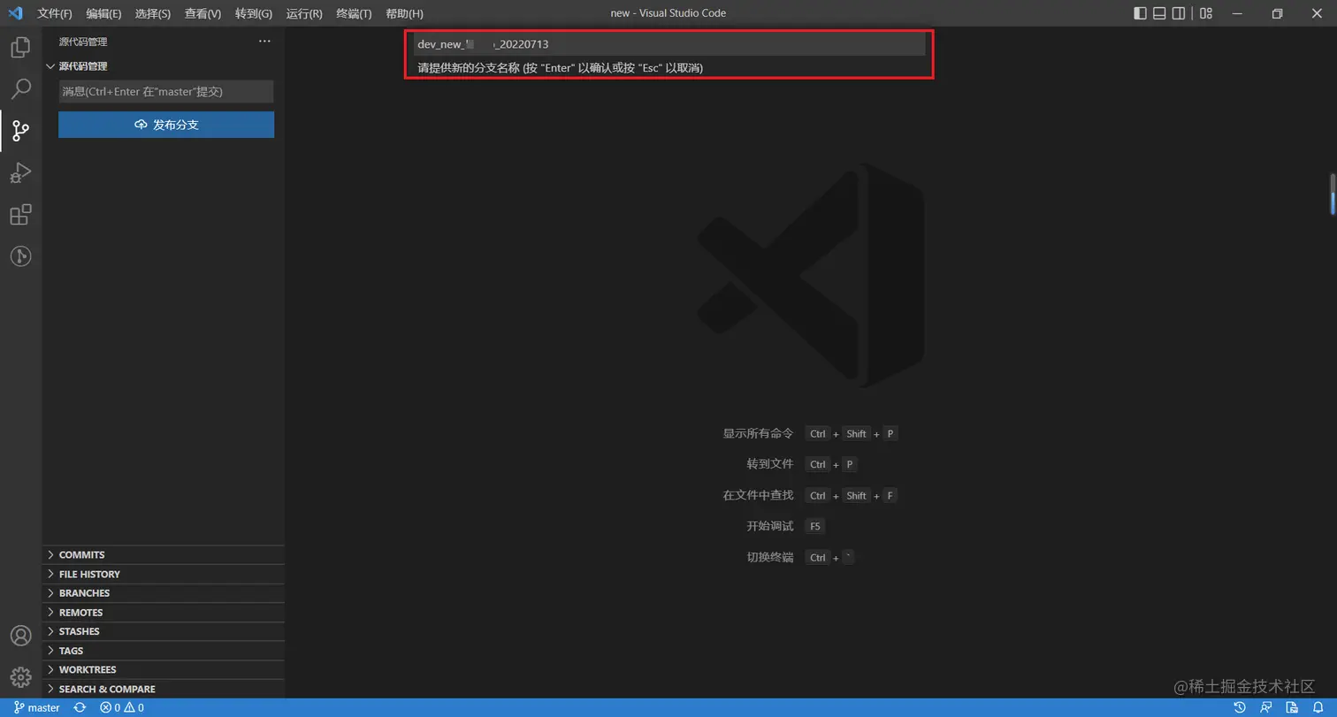Open the Run and Debug view
Screen dimensions: 1337x717
(x=20, y=172)
